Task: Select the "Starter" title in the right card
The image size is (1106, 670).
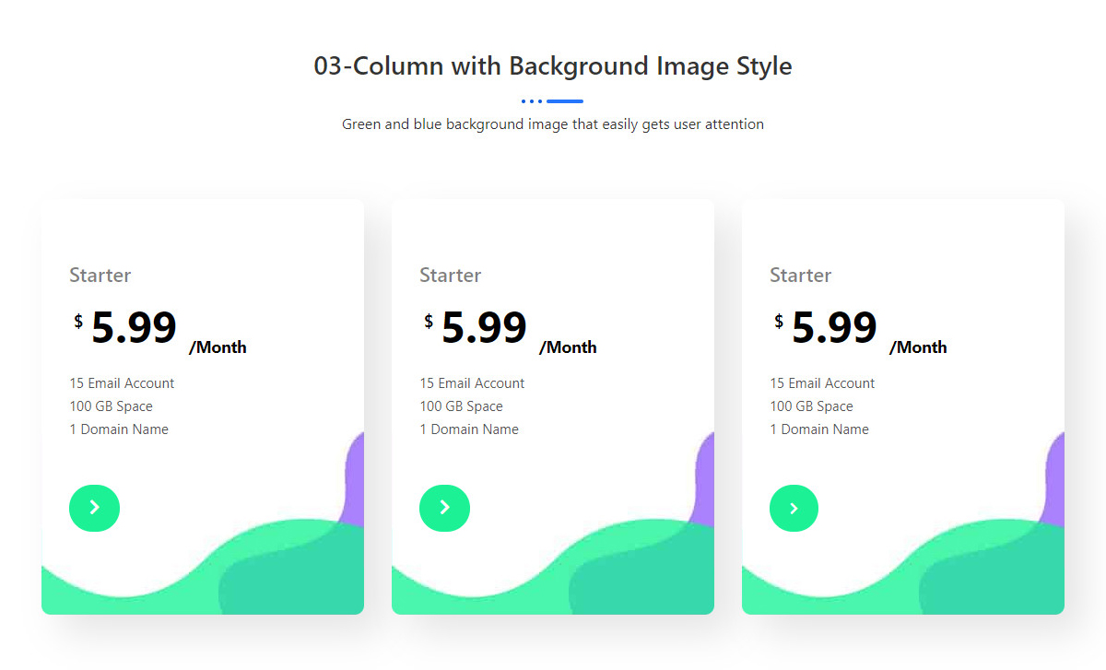Action: [801, 275]
